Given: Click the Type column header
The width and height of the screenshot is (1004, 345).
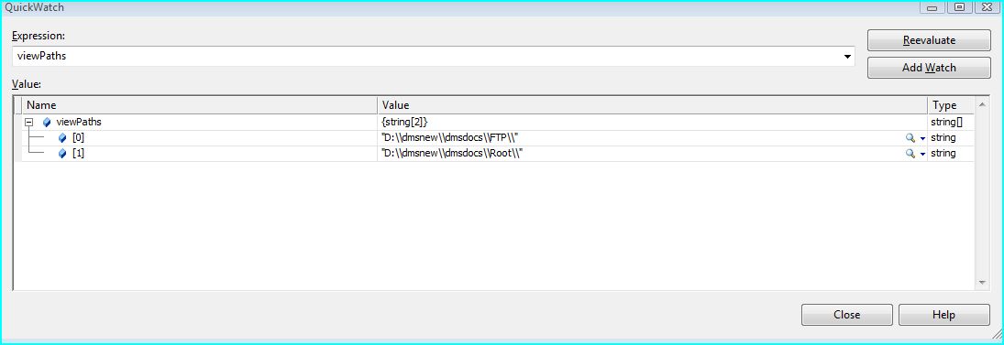Looking at the screenshot, I should tap(951, 105).
